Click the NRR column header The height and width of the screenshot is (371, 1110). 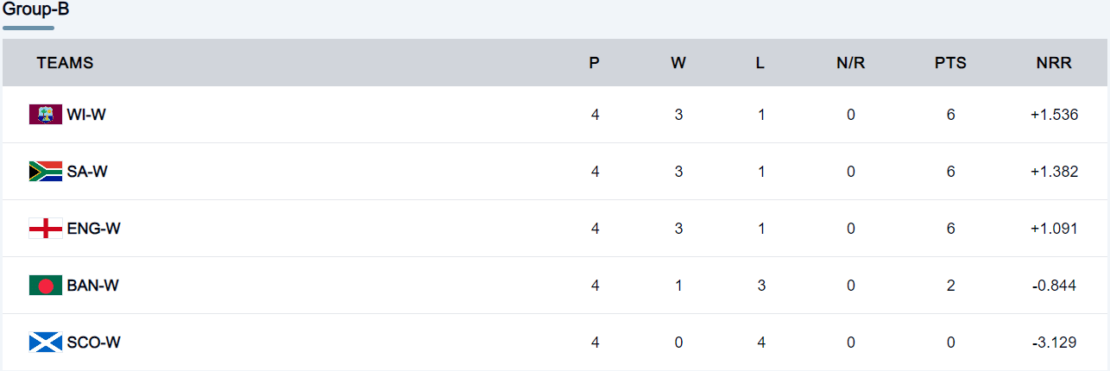coord(1054,63)
